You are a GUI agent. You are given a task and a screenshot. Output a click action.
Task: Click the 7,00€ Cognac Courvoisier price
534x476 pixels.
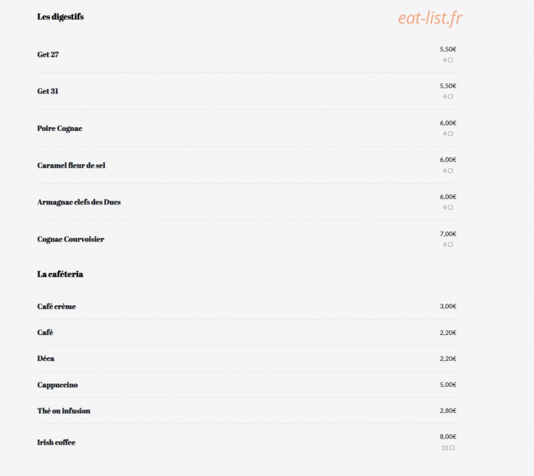click(448, 234)
